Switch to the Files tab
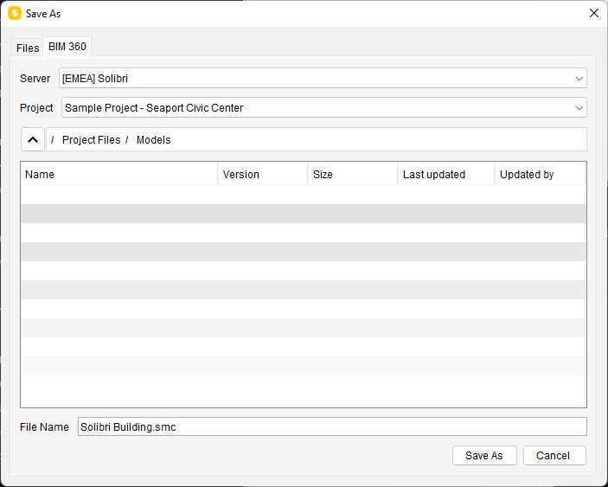Image resolution: width=608 pixels, height=487 pixels. click(28, 48)
